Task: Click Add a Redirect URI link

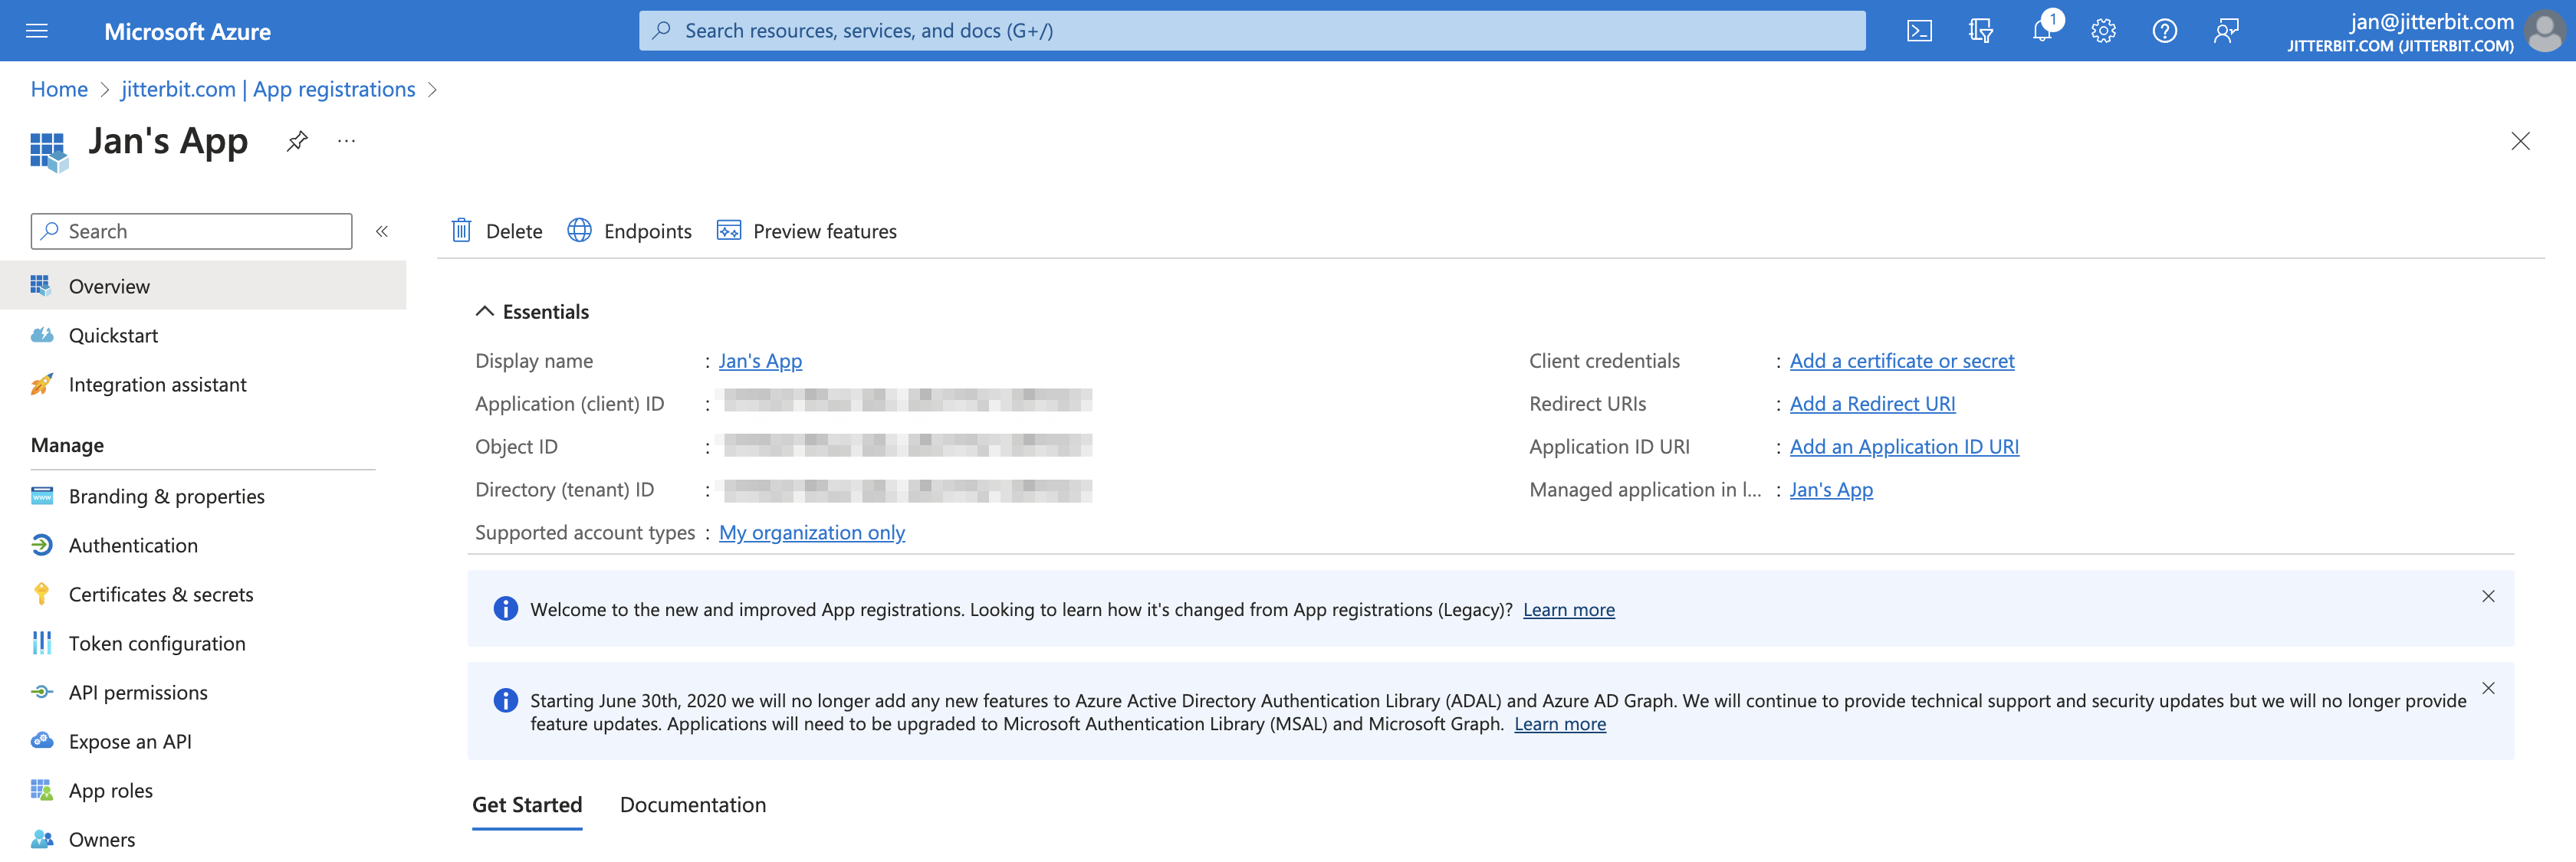Action: [1871, 402]
